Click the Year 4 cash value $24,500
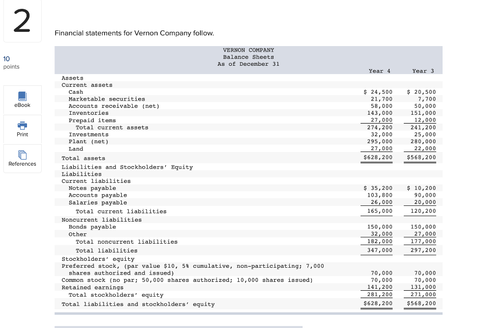 click(378, 92)
